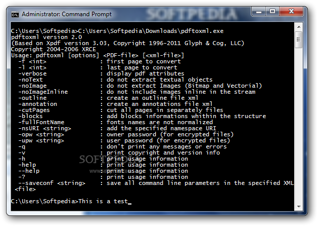
Task: Click the '-opw <string>' option text
Action: (x=41, y=135)
